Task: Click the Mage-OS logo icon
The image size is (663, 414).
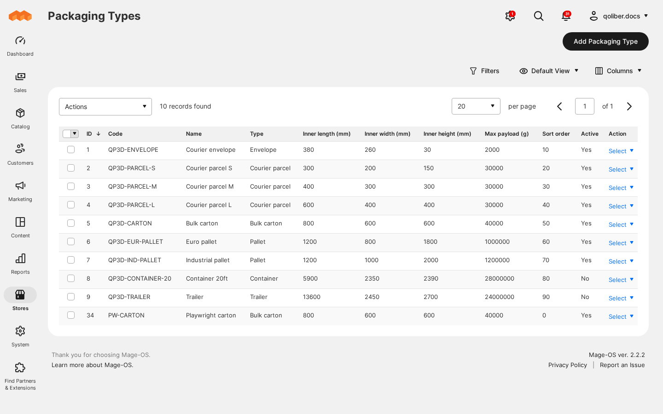Action: tap(20, 16)
